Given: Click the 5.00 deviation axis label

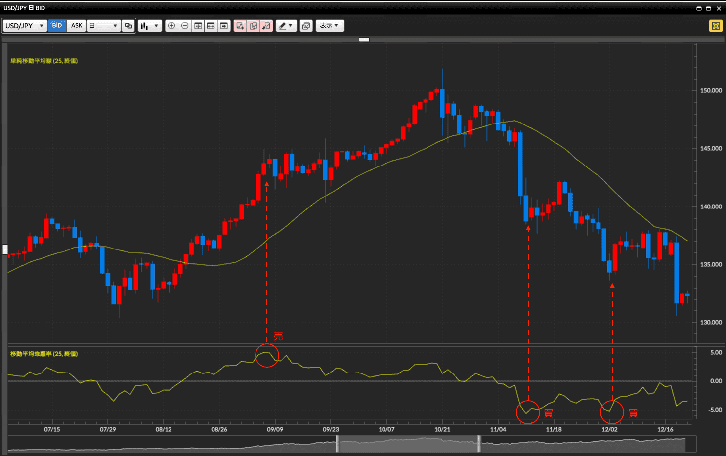Looking at the screenshot, I should point(716,352).
